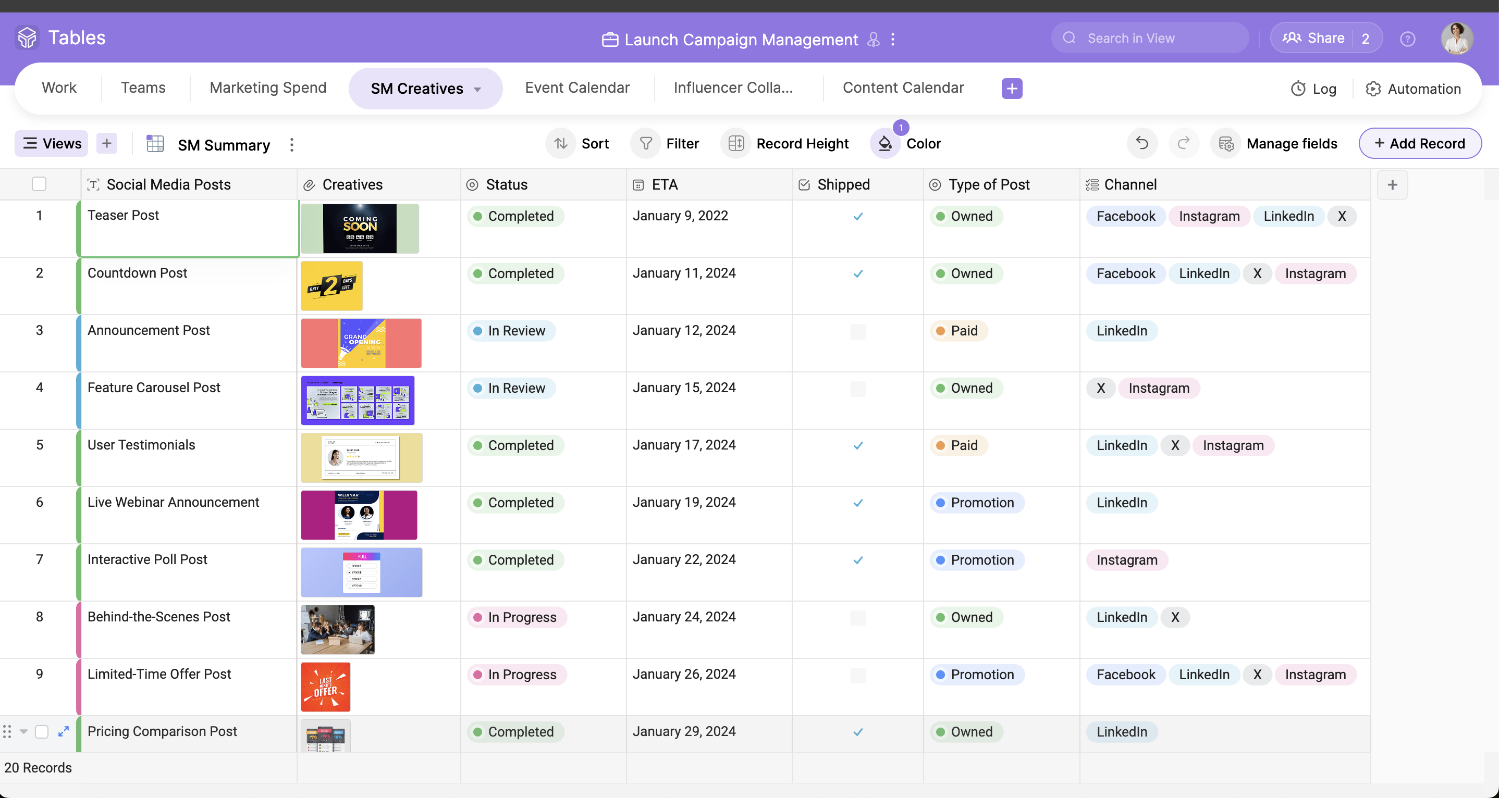Open the Color coloring options
The height and width of the screenshot is (798, 1499).
click(x=906, y=143)
